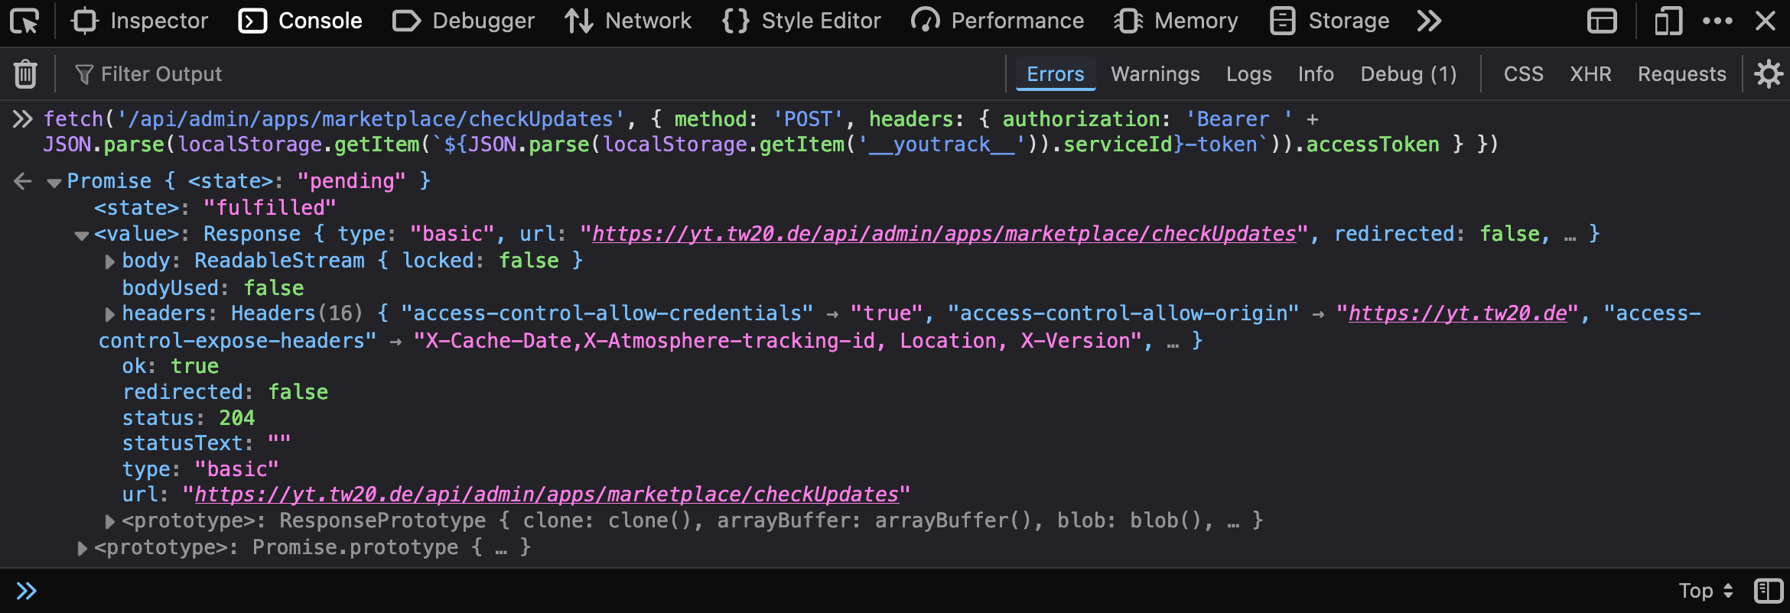Select the type: "basic" property line
Viewport: 1790px width, 613px height.
200,469
